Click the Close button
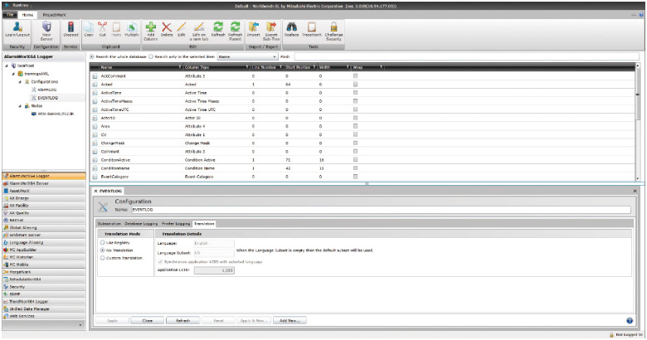647x340 pixels. pos(148,321)
